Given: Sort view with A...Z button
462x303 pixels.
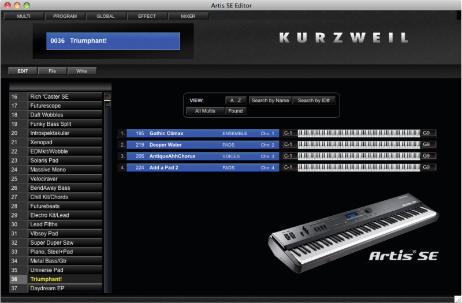Looking at the screenshot, I should click(x=236, y=100).
